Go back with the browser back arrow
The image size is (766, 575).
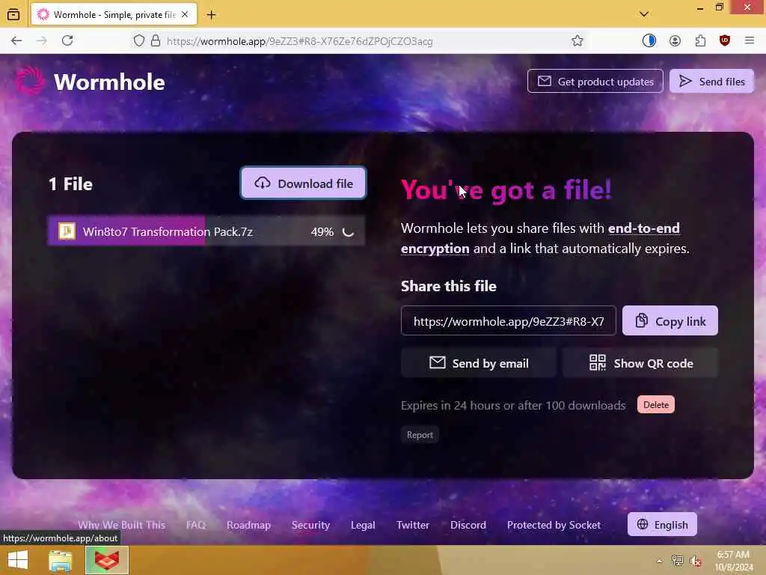click(16, 40)
